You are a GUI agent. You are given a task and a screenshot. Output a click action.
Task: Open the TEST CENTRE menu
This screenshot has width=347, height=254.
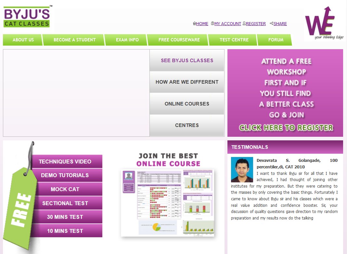click(233, 40)
